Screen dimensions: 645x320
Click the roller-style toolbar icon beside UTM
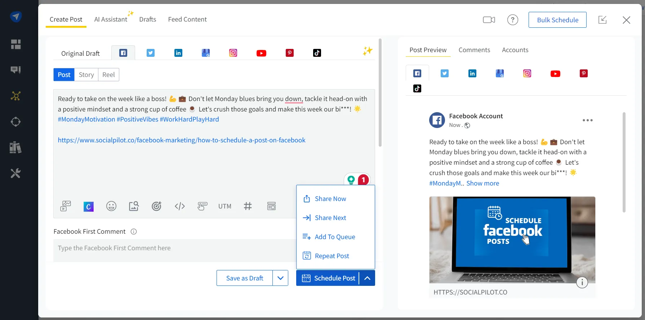(x=203, y=206)
